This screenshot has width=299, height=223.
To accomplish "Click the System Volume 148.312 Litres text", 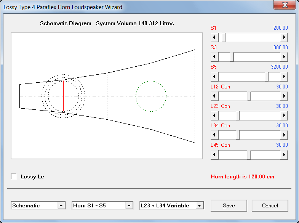I will point(135,23).
